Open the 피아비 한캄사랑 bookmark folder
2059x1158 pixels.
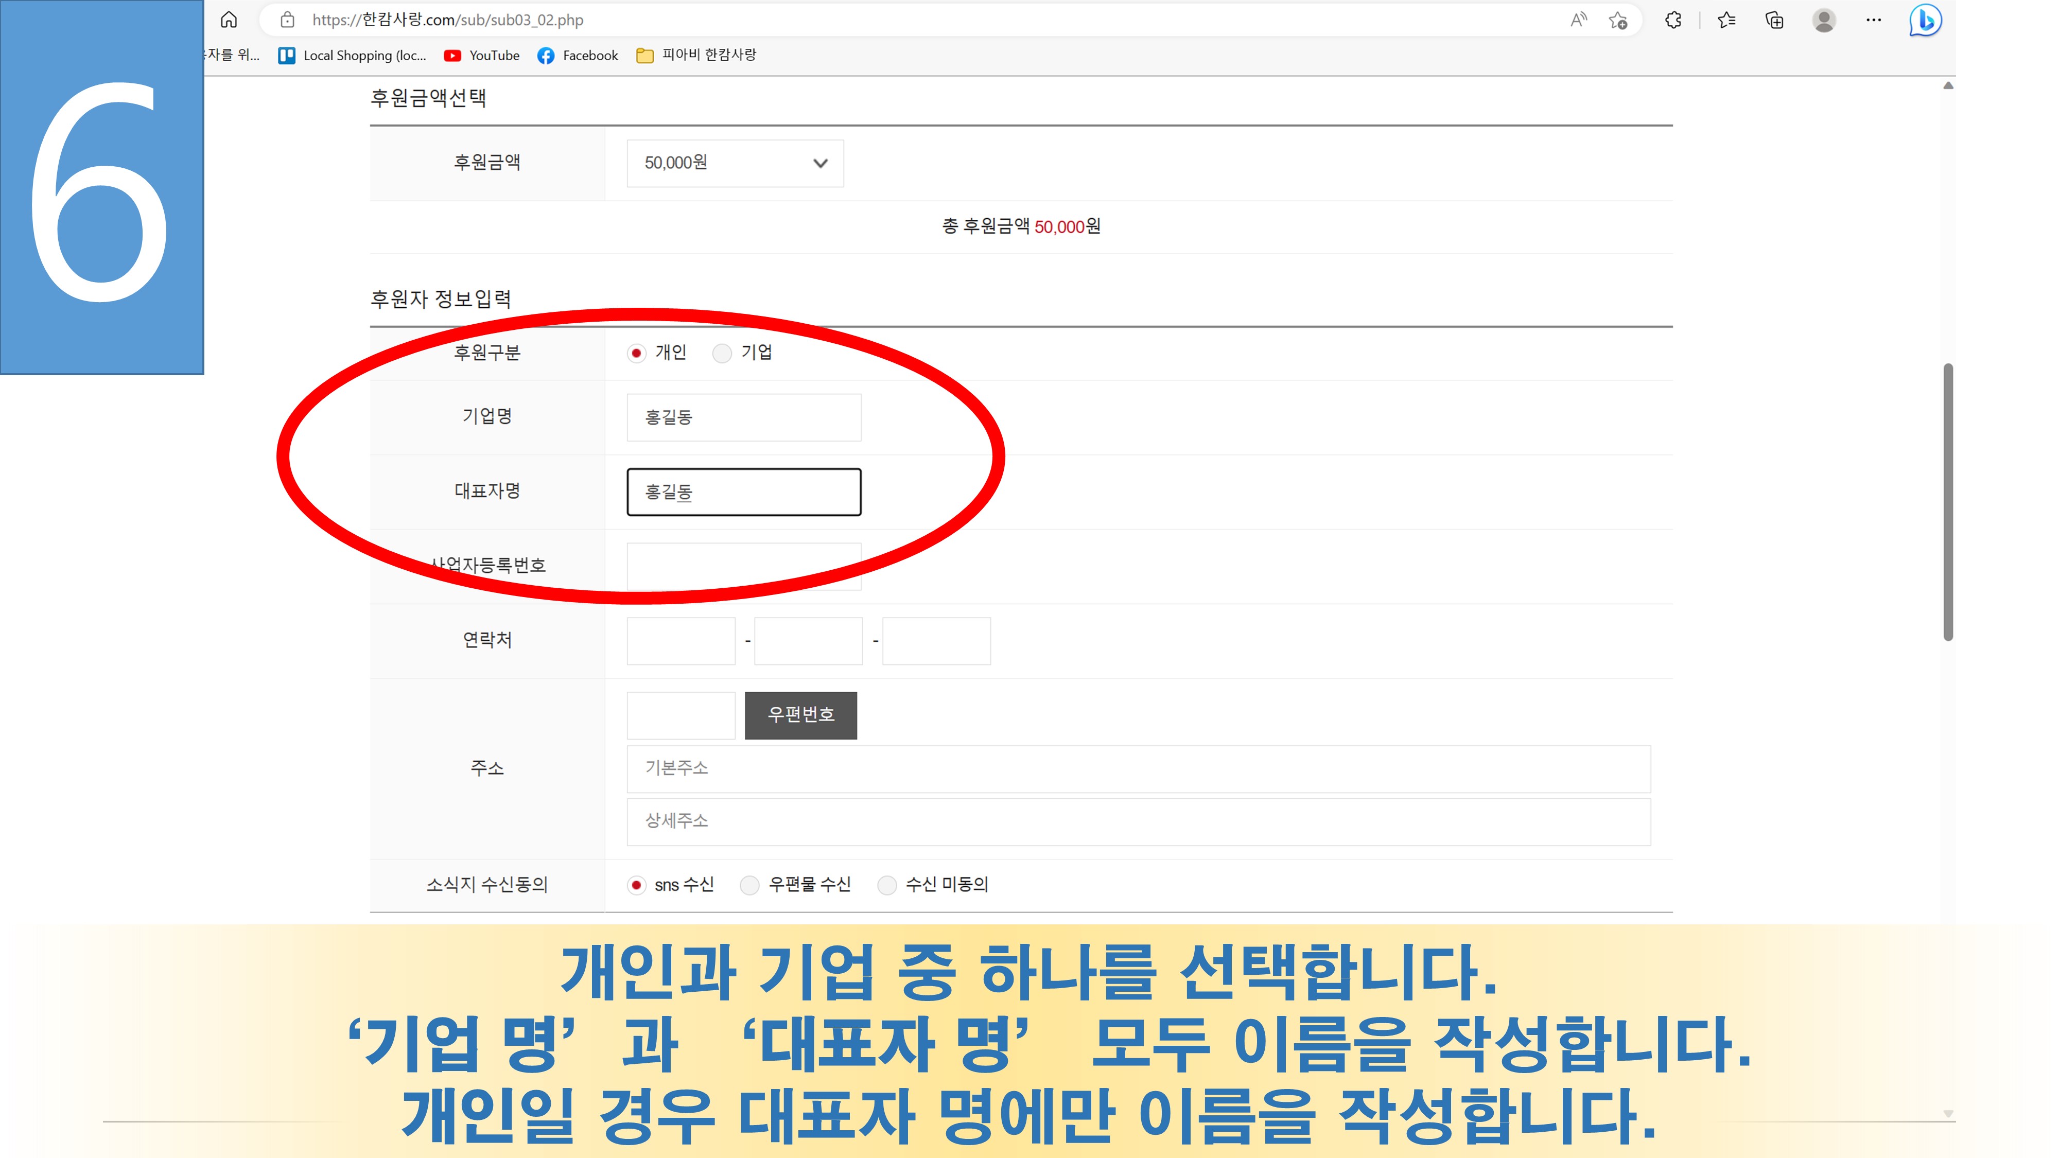(x=696, y=55)
